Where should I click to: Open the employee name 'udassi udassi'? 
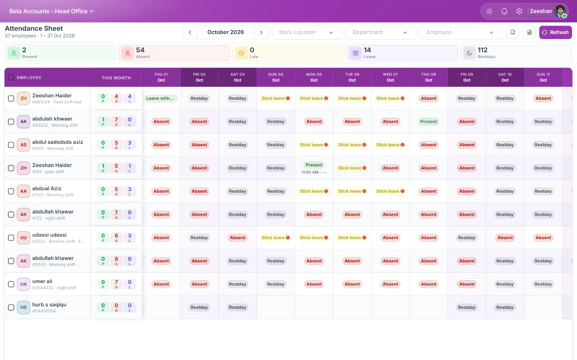(49, 235)
